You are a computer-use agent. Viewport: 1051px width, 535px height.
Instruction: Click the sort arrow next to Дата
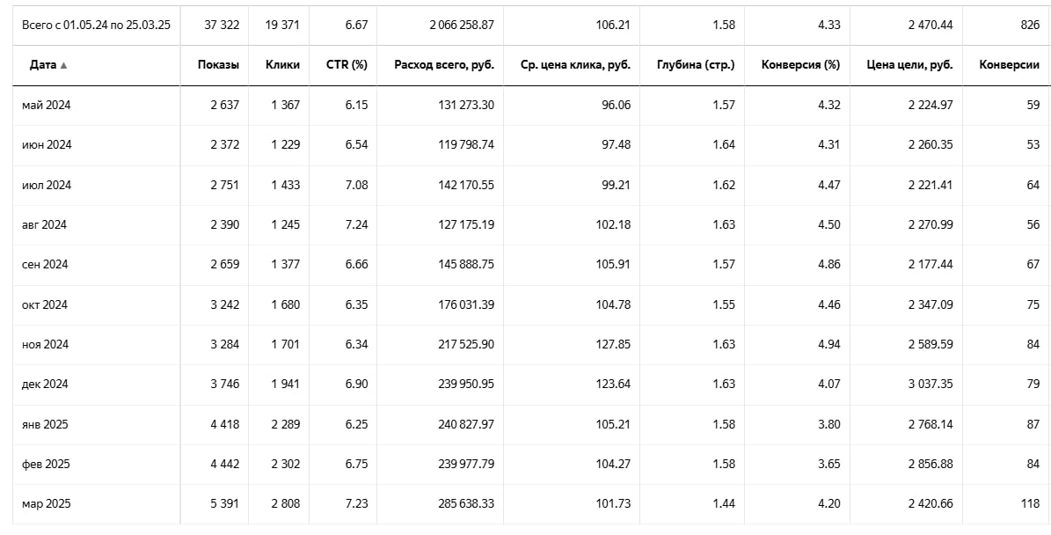63,66
